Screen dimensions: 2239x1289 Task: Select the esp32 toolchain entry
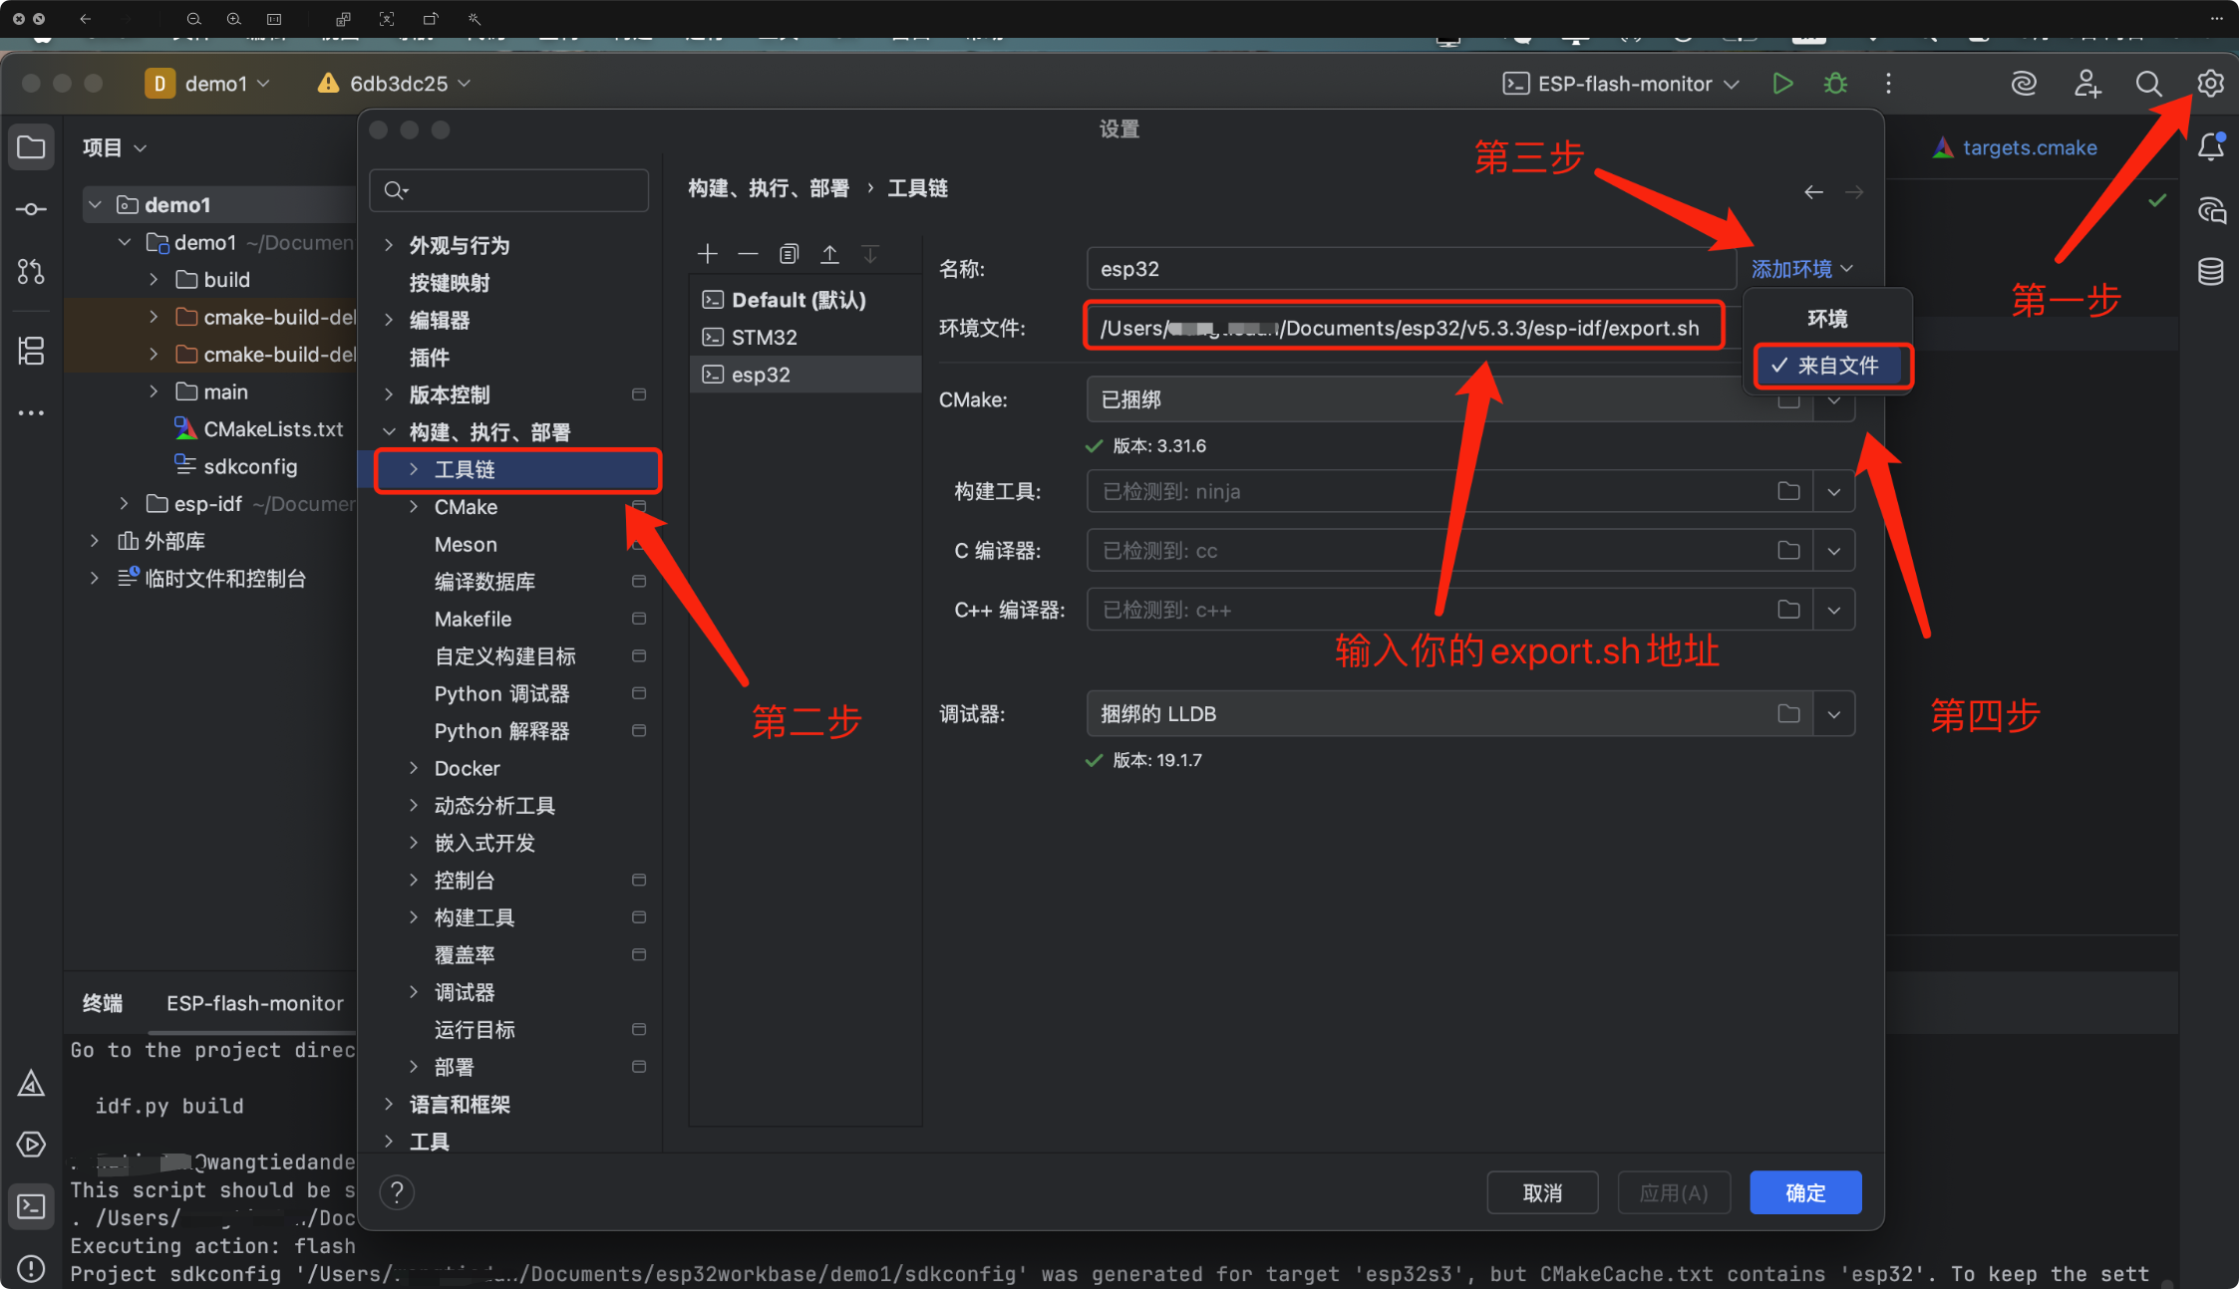pos(805,375)
